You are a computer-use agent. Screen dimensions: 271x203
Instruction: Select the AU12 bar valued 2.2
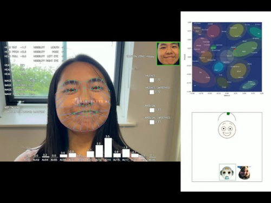click(99, 151)
